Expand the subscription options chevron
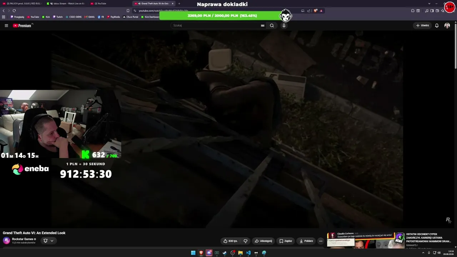 tap(52, 241)
